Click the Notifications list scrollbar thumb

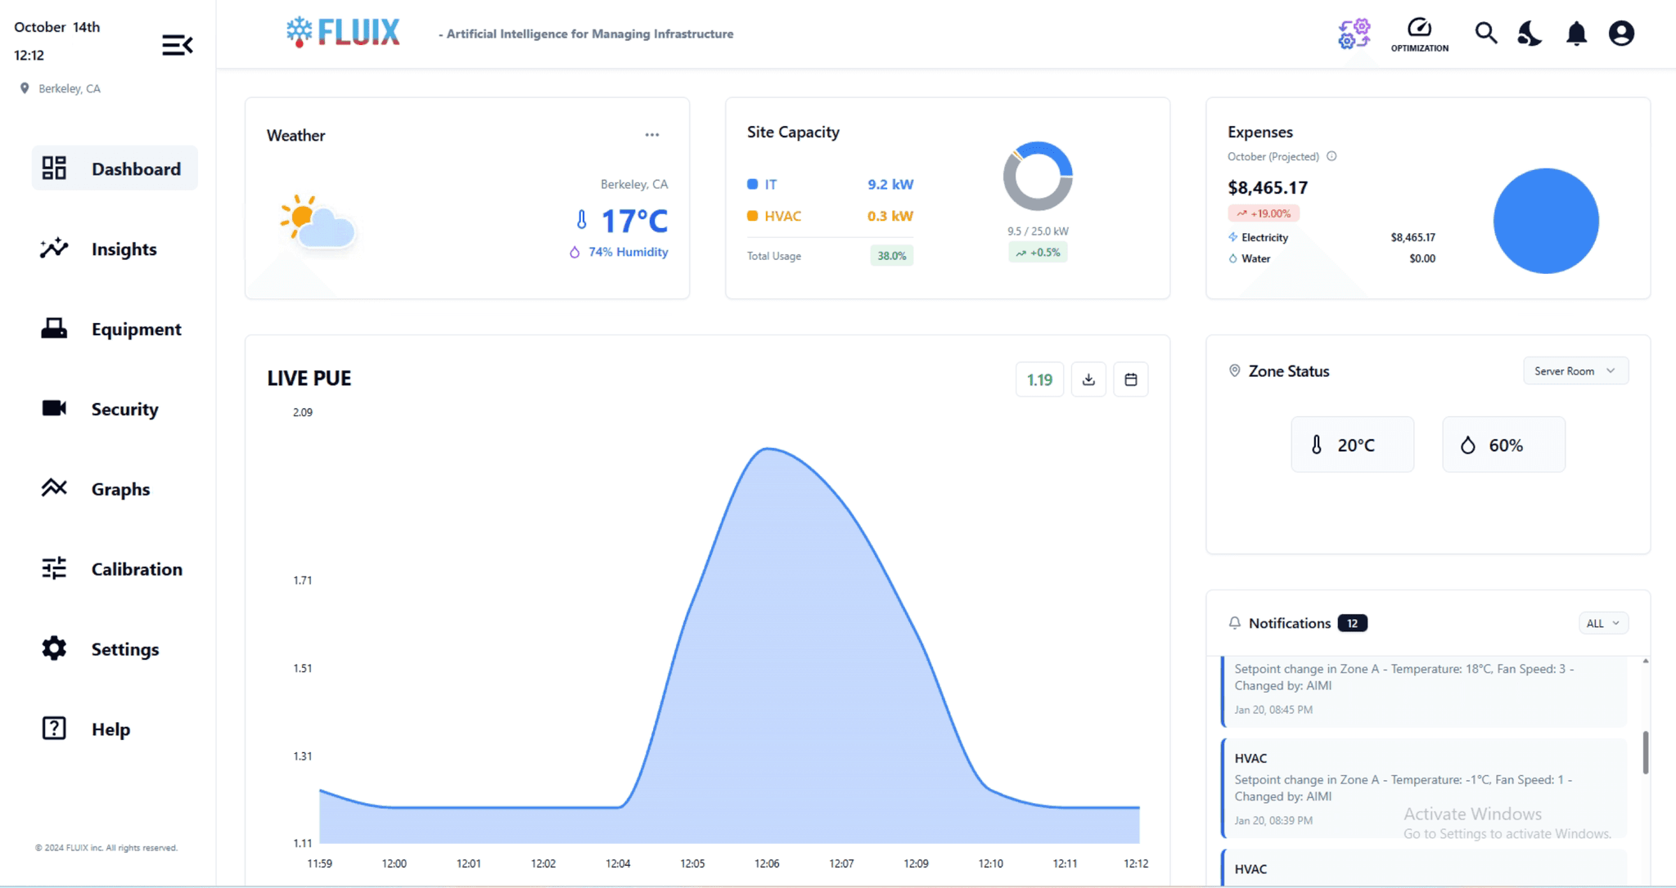coord(1645,752)
